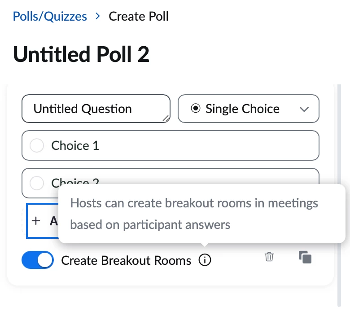The height and width of the screenshot is (325, 350).
Task: Select the Choice 2 radio circle
Action: coord(36,183)
